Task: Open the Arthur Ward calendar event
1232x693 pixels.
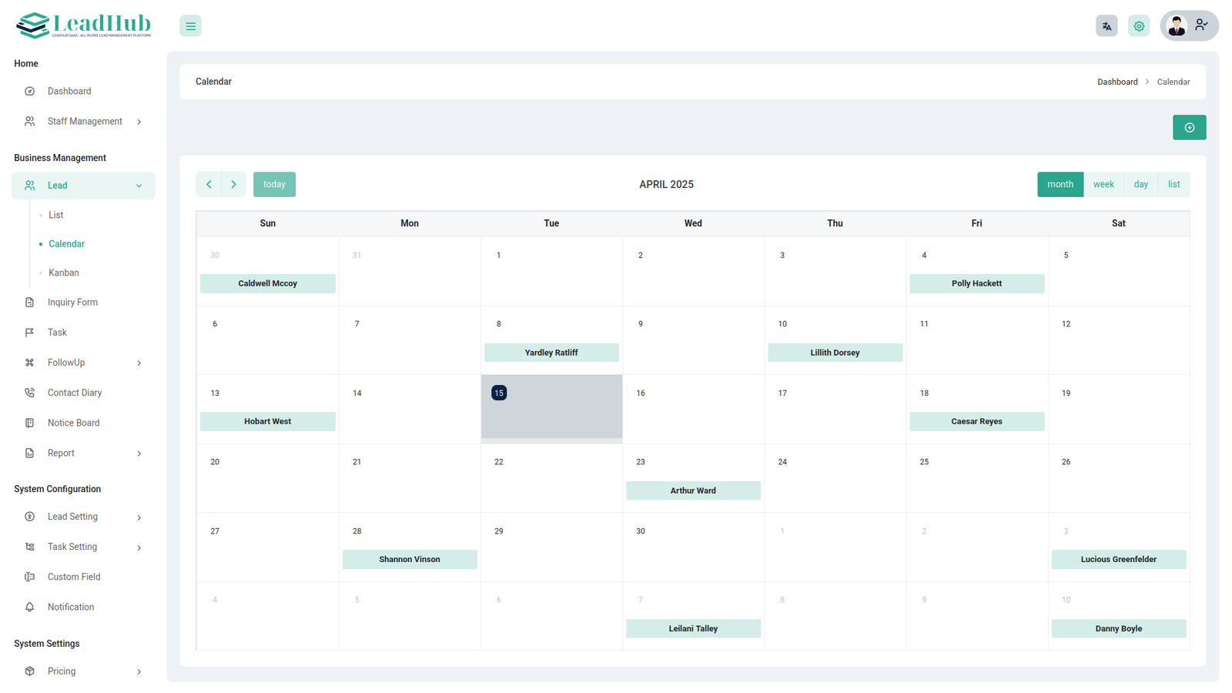Action: click(693, 490)
